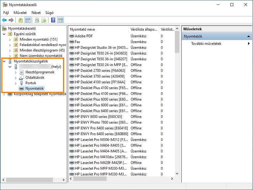Viewport: 253px width, 190px height.
Task: Click the Nyomtatáskezelő title bar app icon
Action: pos(5,5)
